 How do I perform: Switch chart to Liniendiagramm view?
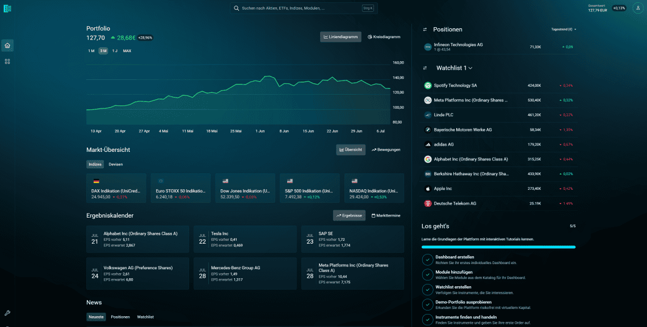[x=341, y=37]
